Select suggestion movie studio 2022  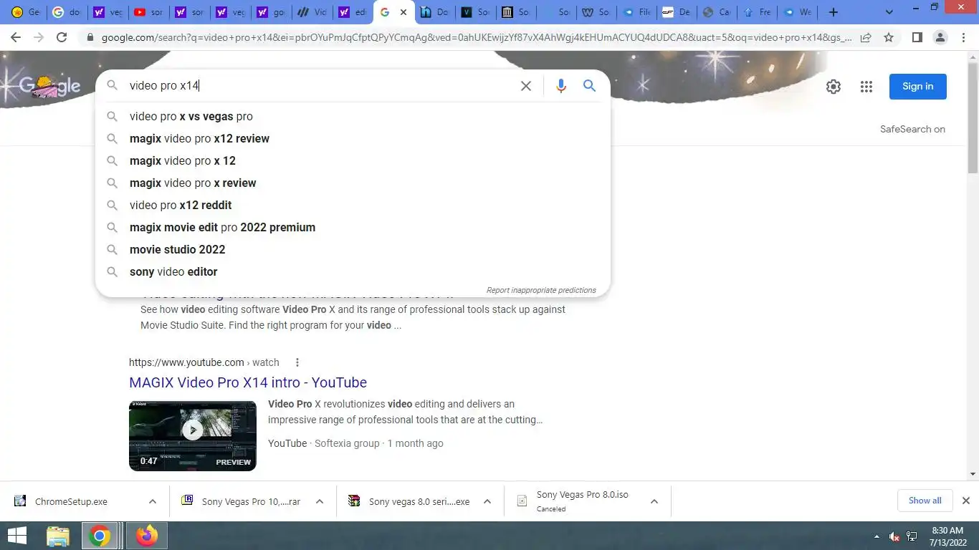point(353,249)
